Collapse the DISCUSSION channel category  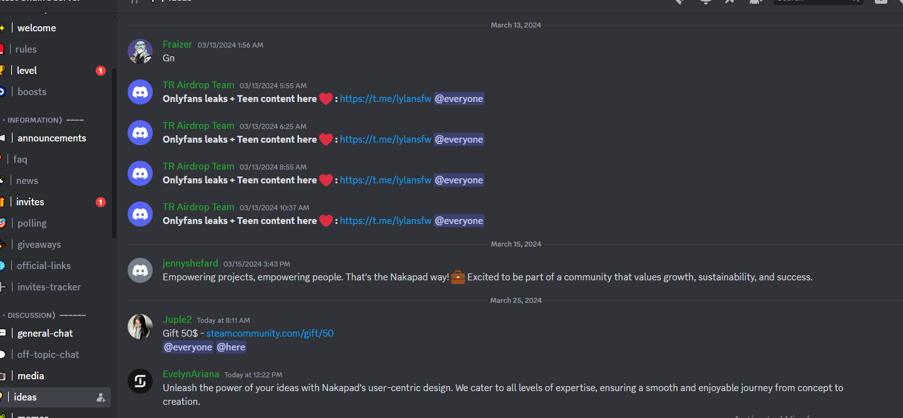coord(44,315)
